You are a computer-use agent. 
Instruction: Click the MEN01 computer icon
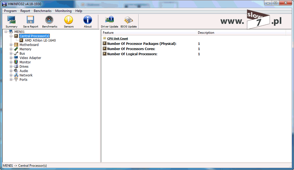(x=11, y=32)
